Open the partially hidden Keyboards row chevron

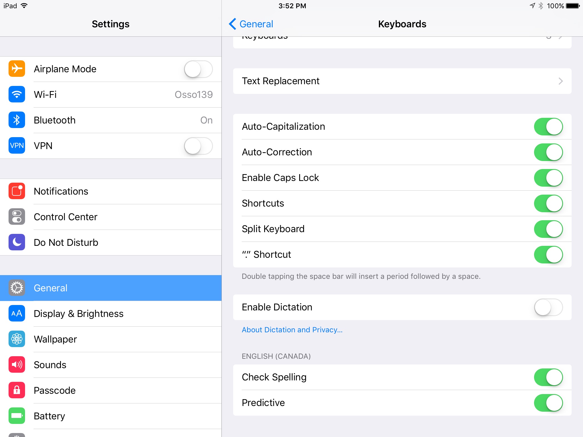click(561, 38)
